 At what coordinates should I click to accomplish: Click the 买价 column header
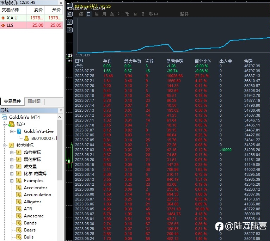tap(56, 10)
